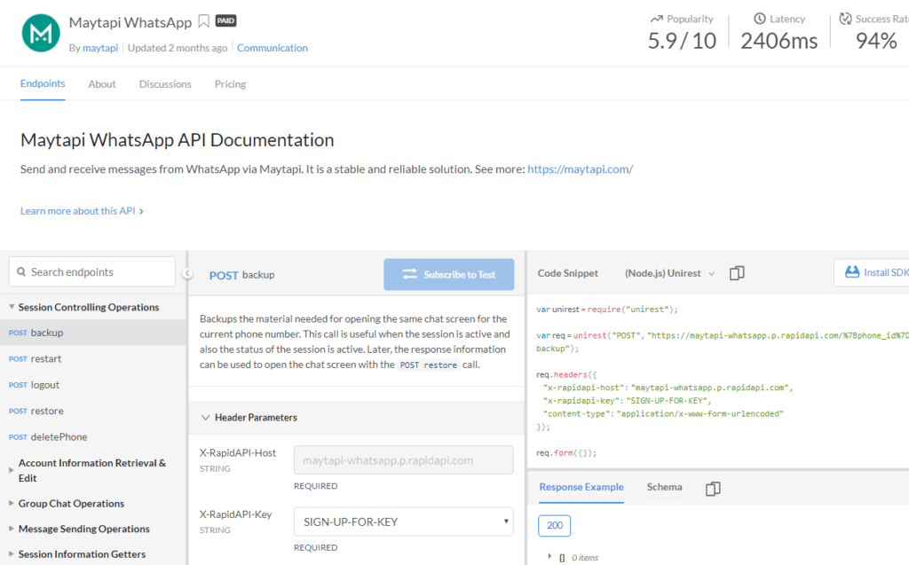Expand the 0 items response object
Viewport: 909px width, 565px height.
[549, 556]
